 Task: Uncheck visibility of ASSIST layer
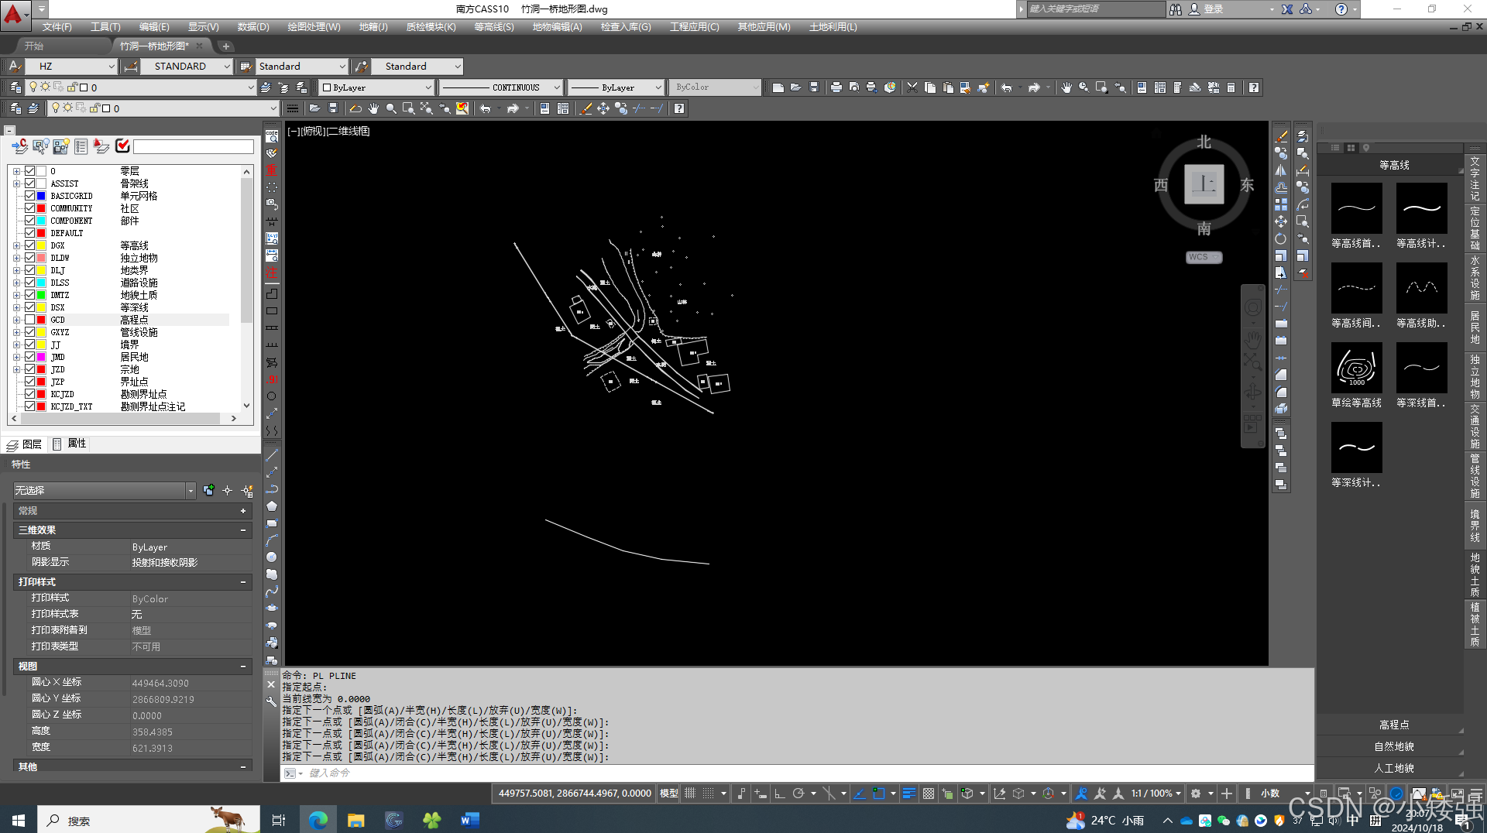click(30, 183)
